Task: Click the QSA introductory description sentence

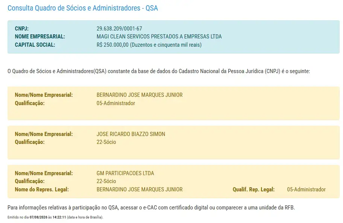Action: click(x=159, y=71)
